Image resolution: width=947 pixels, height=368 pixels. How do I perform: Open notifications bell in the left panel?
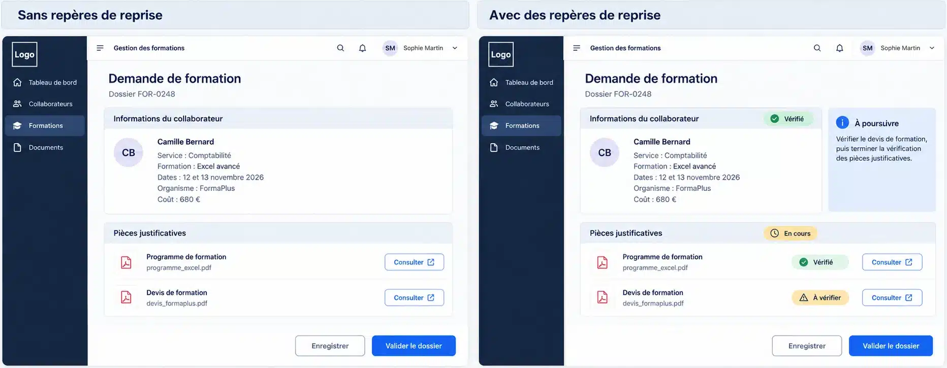362,48
